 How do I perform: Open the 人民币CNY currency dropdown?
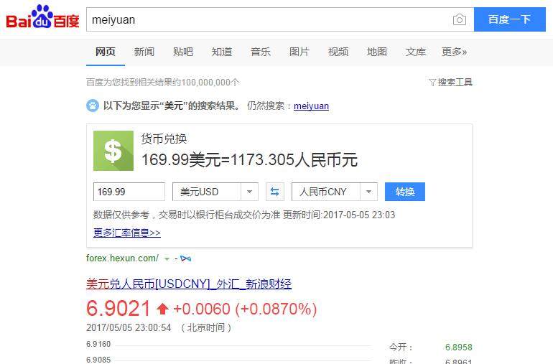pyautogui.click(x=335, y=192)
